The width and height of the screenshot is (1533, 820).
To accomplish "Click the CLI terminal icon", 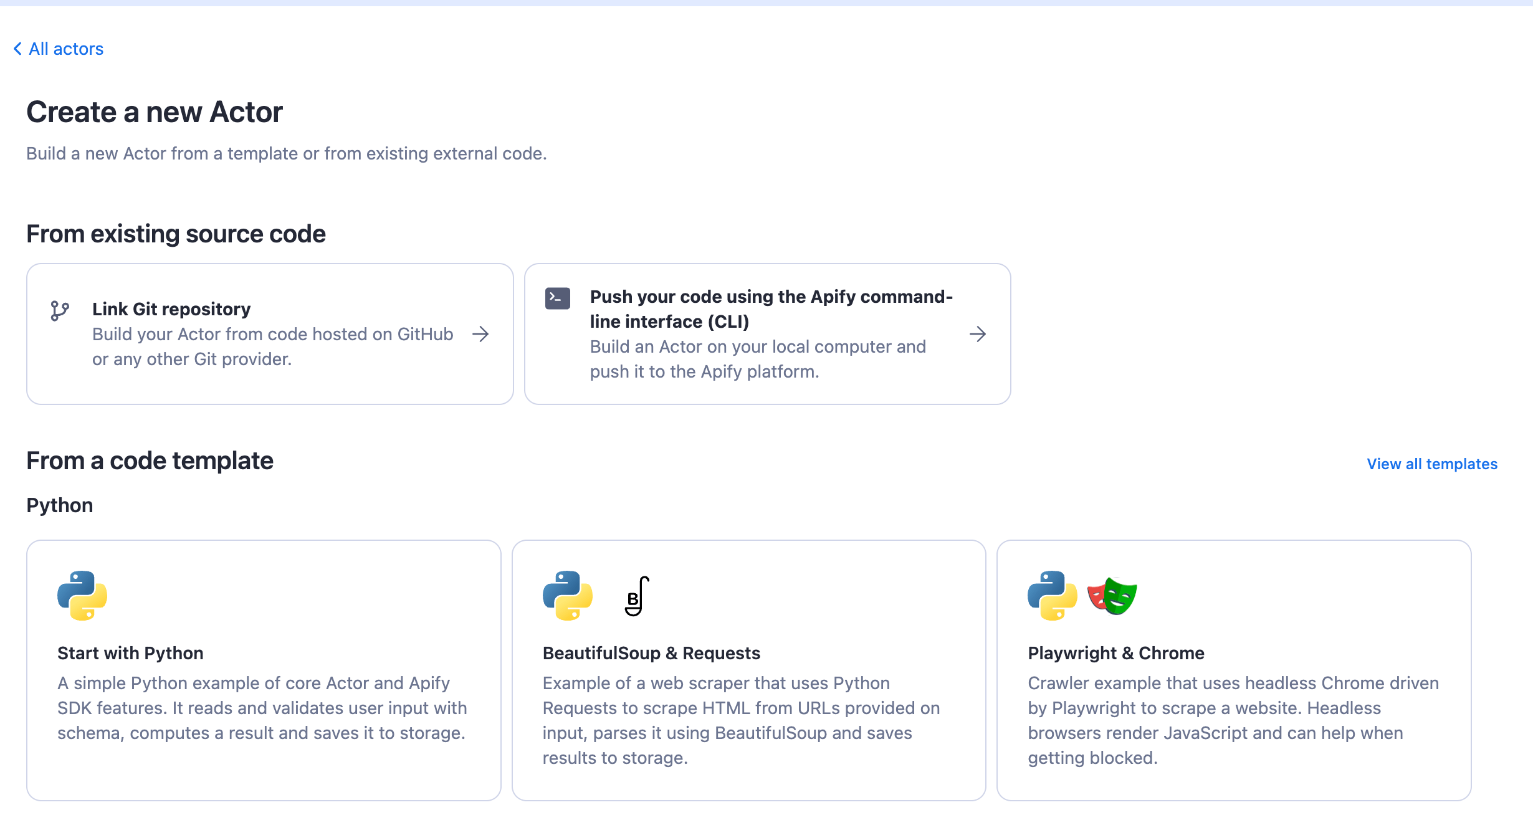I will coord(557,298).
